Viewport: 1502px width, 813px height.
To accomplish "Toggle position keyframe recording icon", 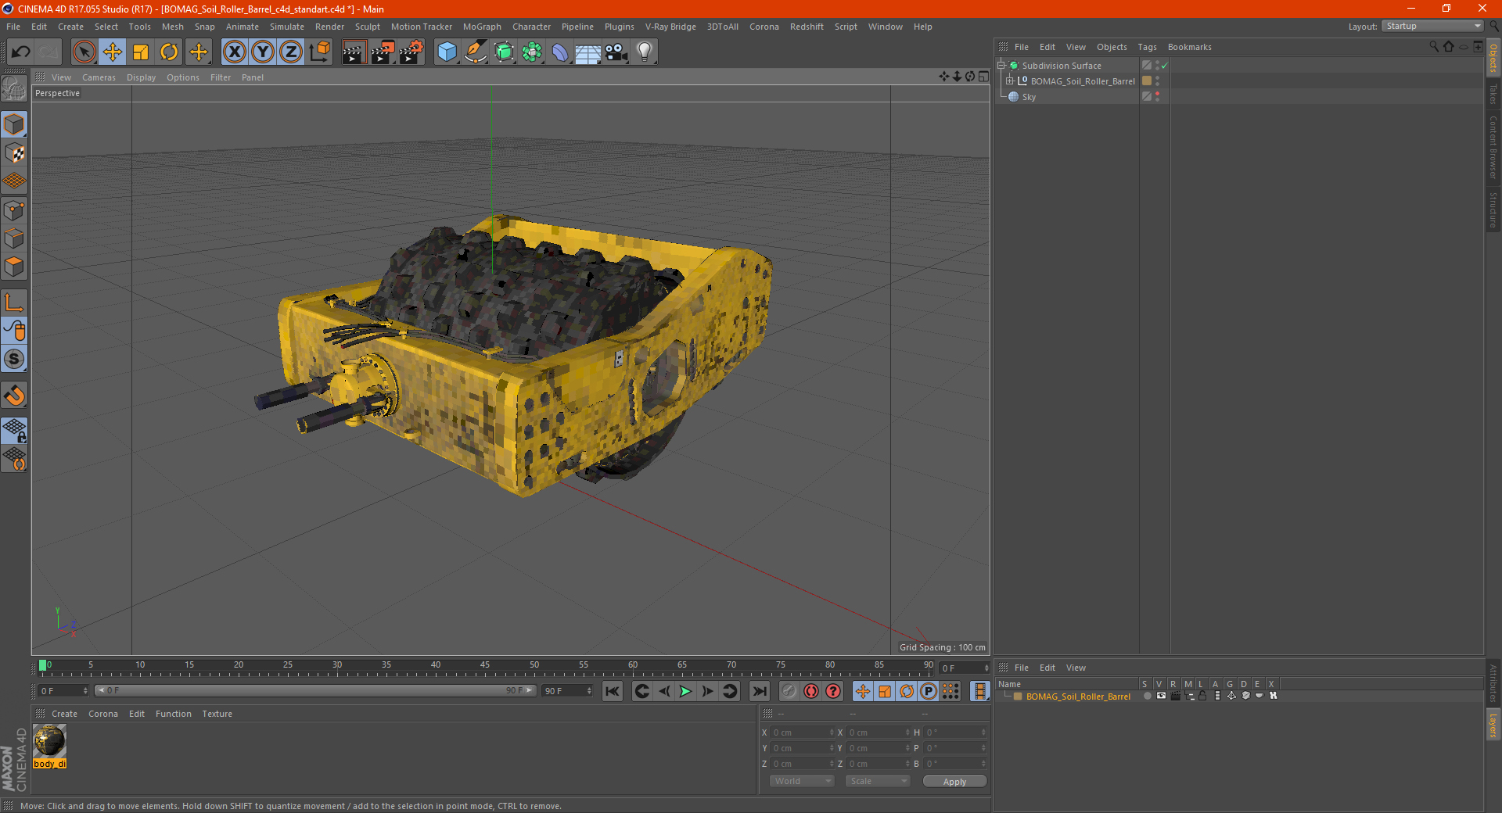I will click(862, 691).
